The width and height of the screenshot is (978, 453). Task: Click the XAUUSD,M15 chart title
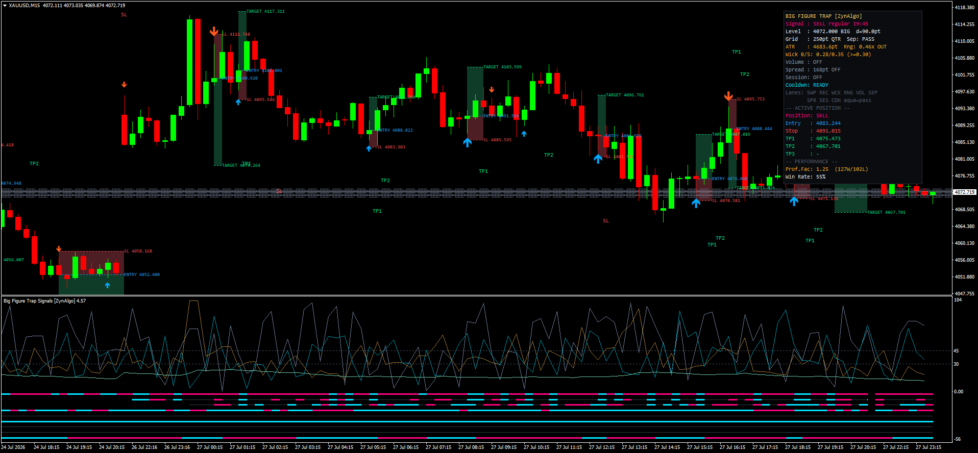tap(24, 6)
